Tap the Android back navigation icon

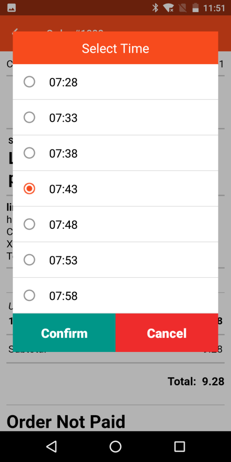[x=51, y=446]
